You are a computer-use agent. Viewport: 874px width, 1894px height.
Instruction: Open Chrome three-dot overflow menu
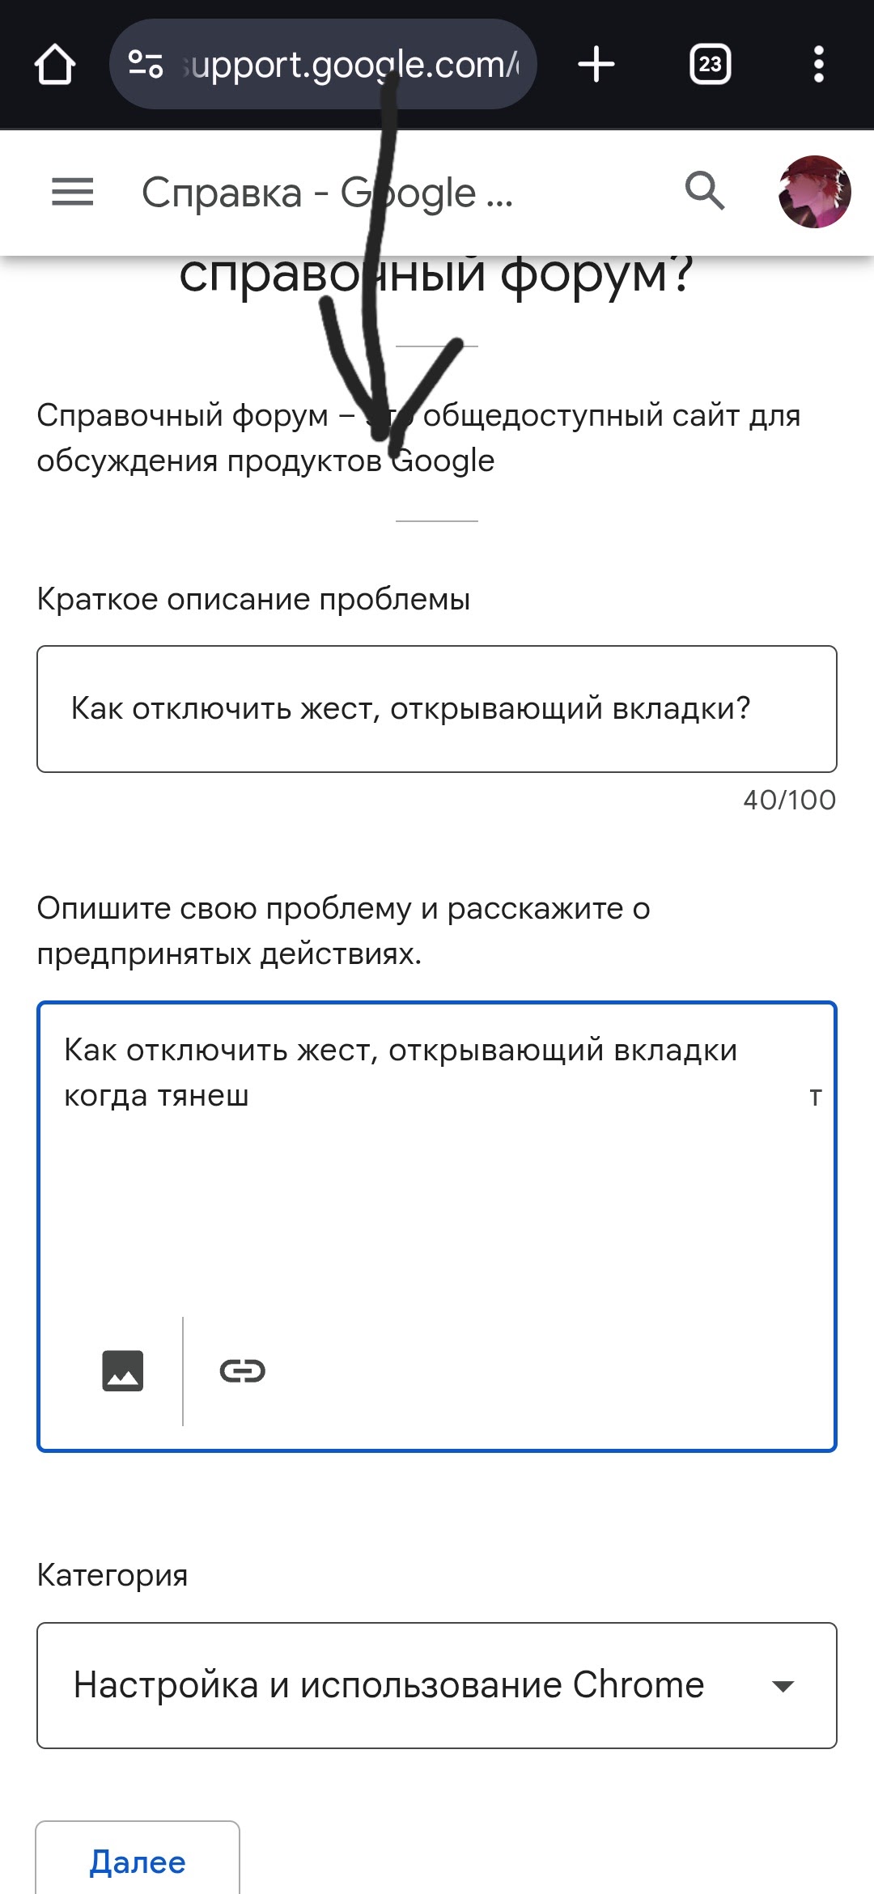[819, 64]
